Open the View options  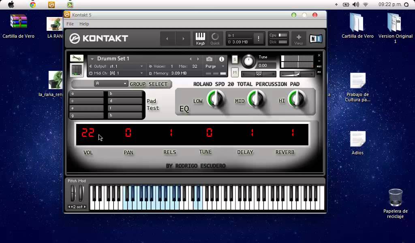point(299,38)
